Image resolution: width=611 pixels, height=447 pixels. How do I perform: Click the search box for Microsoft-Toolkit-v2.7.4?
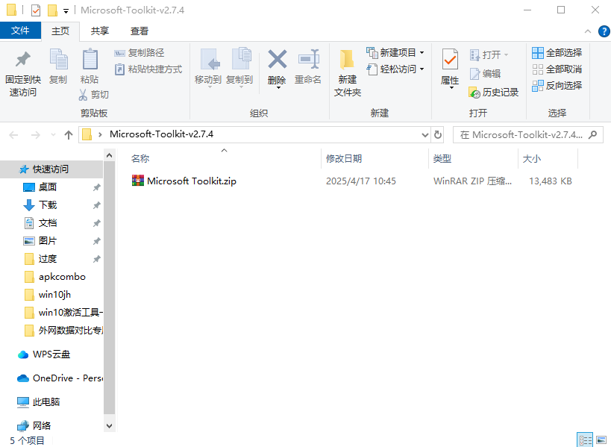(528, 135)
